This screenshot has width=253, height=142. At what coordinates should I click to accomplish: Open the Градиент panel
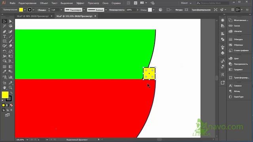click(238, 69)
